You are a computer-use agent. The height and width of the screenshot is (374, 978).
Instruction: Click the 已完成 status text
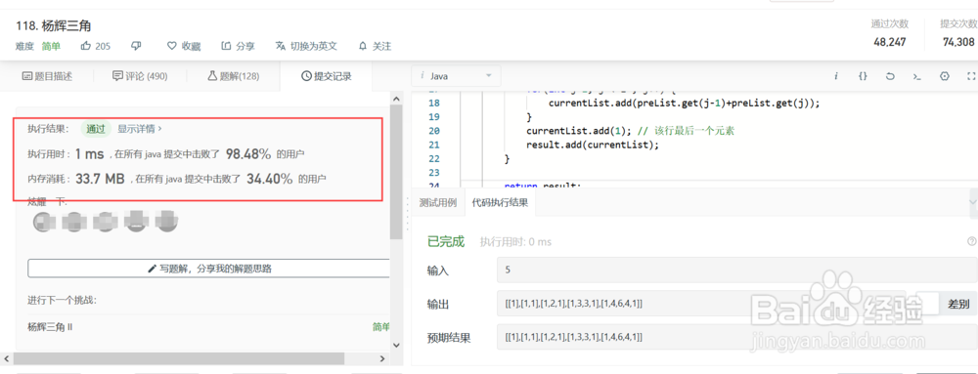[445, 242]
